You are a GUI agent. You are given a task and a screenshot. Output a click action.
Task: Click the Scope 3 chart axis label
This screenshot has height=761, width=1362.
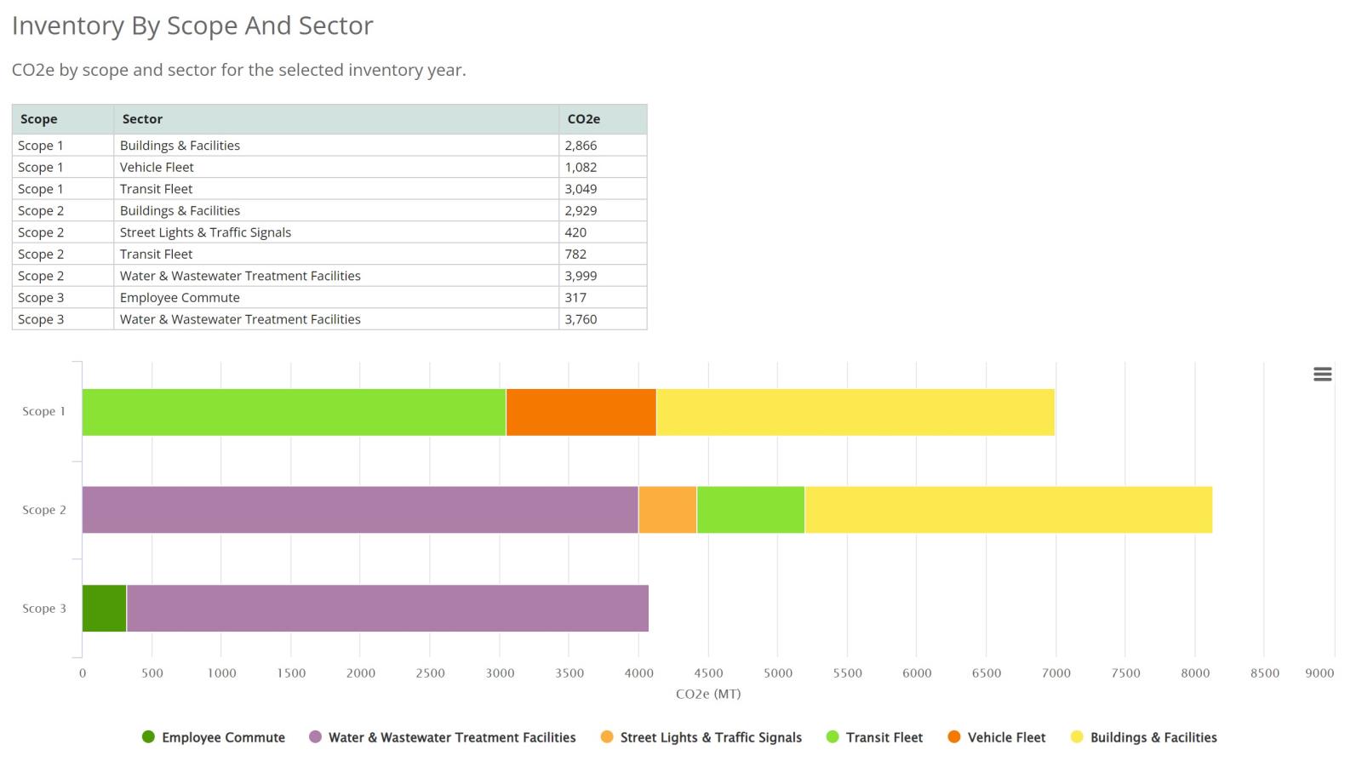pos(44,609)
